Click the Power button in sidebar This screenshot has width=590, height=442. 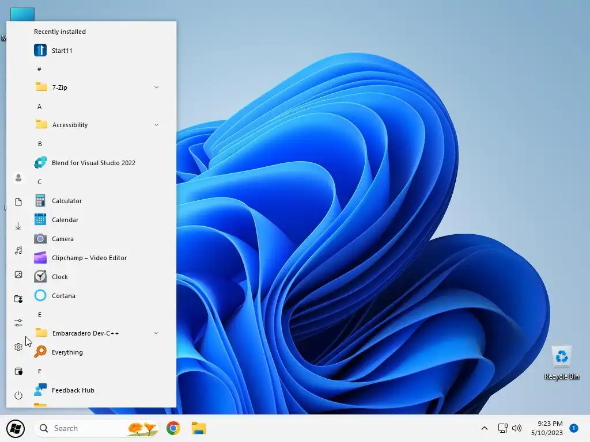coord(18,395)
